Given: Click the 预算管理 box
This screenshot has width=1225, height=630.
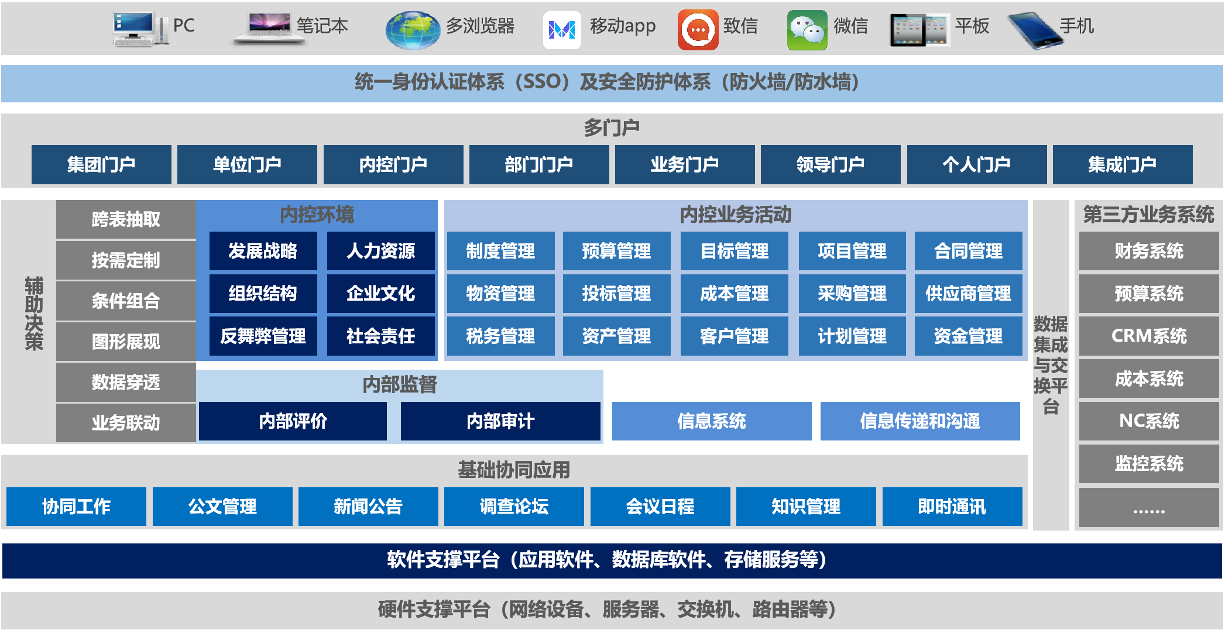Looking at the screenshot, I should tap(617, 251).
